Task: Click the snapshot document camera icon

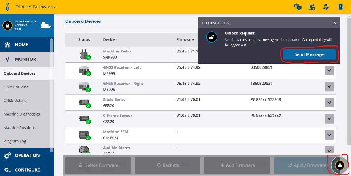Action: (312, 7)
